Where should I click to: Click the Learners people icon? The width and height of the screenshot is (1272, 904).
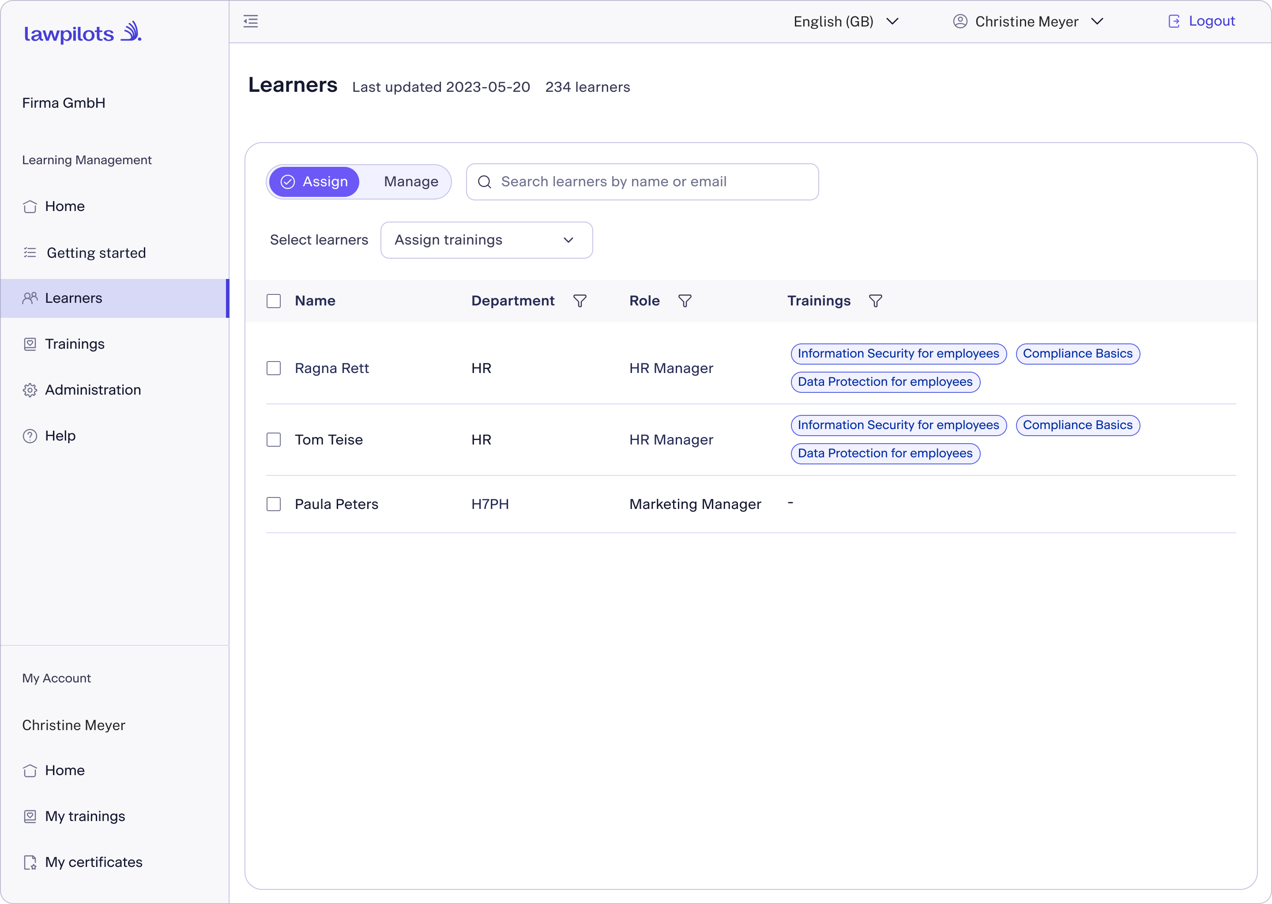30,298
